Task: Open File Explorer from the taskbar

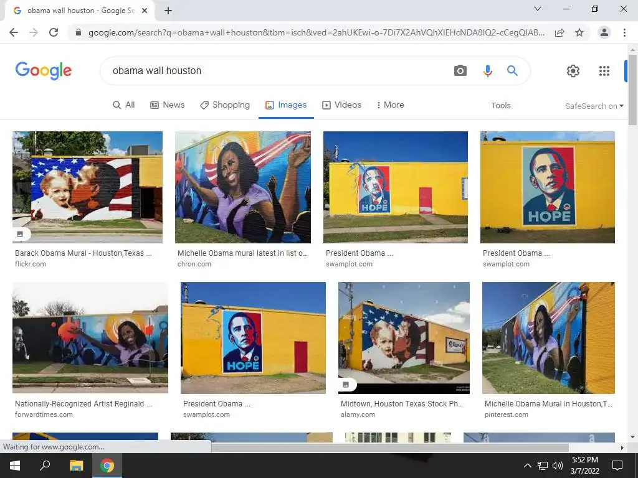Action: tap(76, 466)
